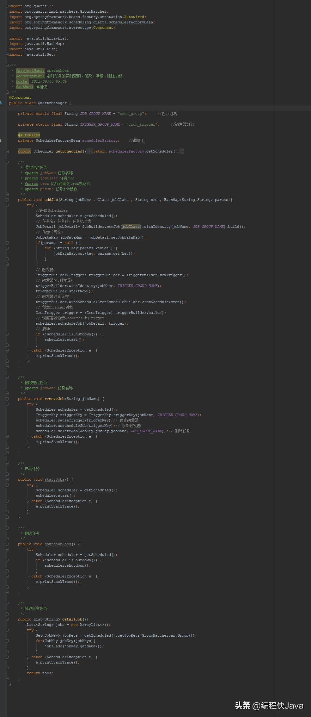311x717 pixels.
Task: Click the date 2022/09/05 09:35 in Javadoc
Action: (x=49, y=81)
